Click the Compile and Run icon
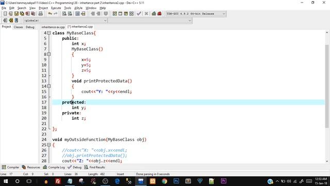 [126, 14]
